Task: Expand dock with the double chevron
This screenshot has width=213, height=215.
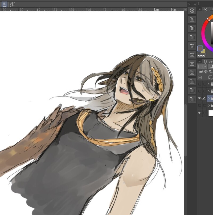Action: pos(195,4)
